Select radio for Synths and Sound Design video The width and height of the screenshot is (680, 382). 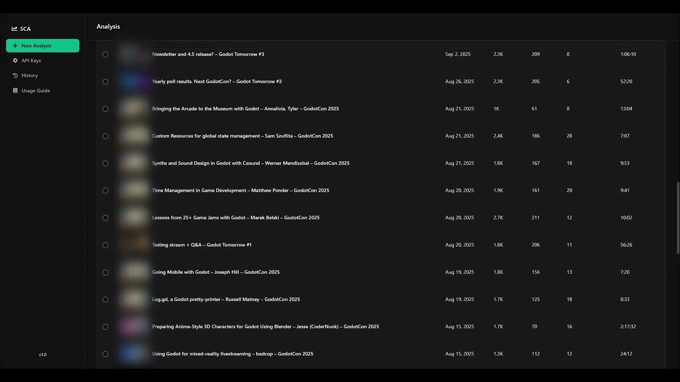(x=105, y=163)
